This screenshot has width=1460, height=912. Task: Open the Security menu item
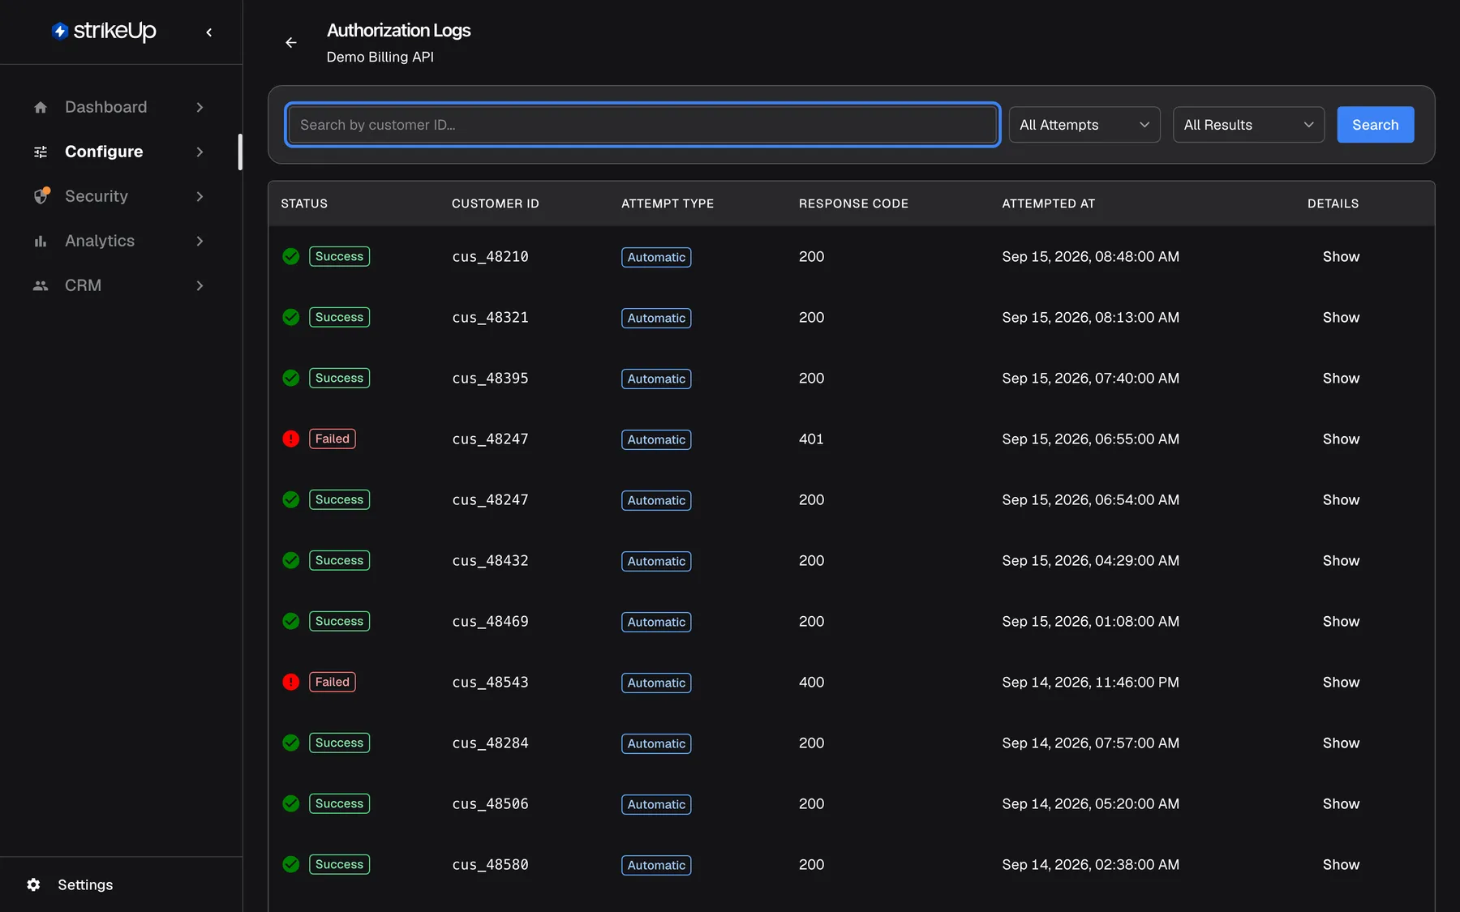120,196
